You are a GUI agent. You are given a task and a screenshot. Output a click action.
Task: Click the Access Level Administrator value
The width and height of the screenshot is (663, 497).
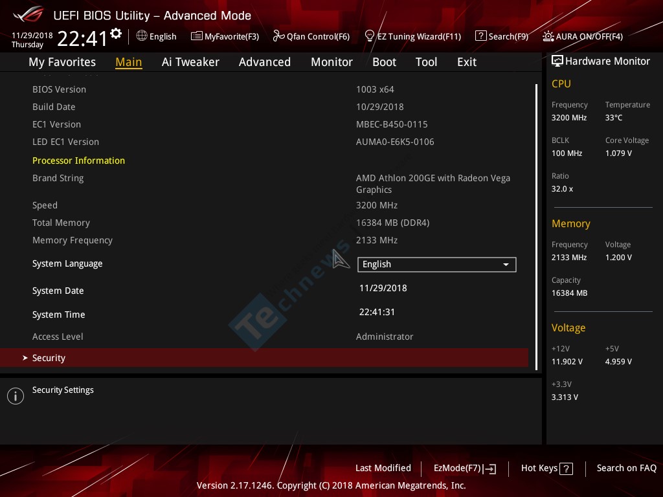[x=385, y=337]
